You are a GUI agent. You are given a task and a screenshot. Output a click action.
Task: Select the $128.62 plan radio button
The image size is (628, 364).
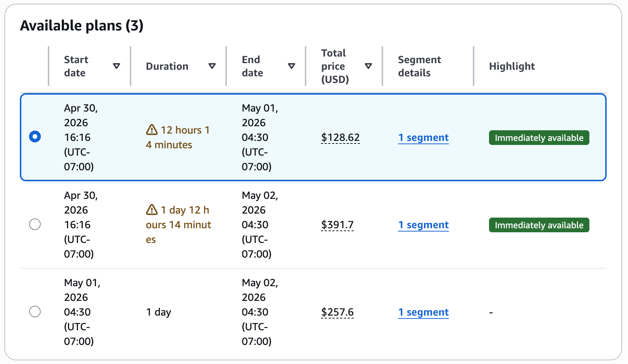(35, 137)
